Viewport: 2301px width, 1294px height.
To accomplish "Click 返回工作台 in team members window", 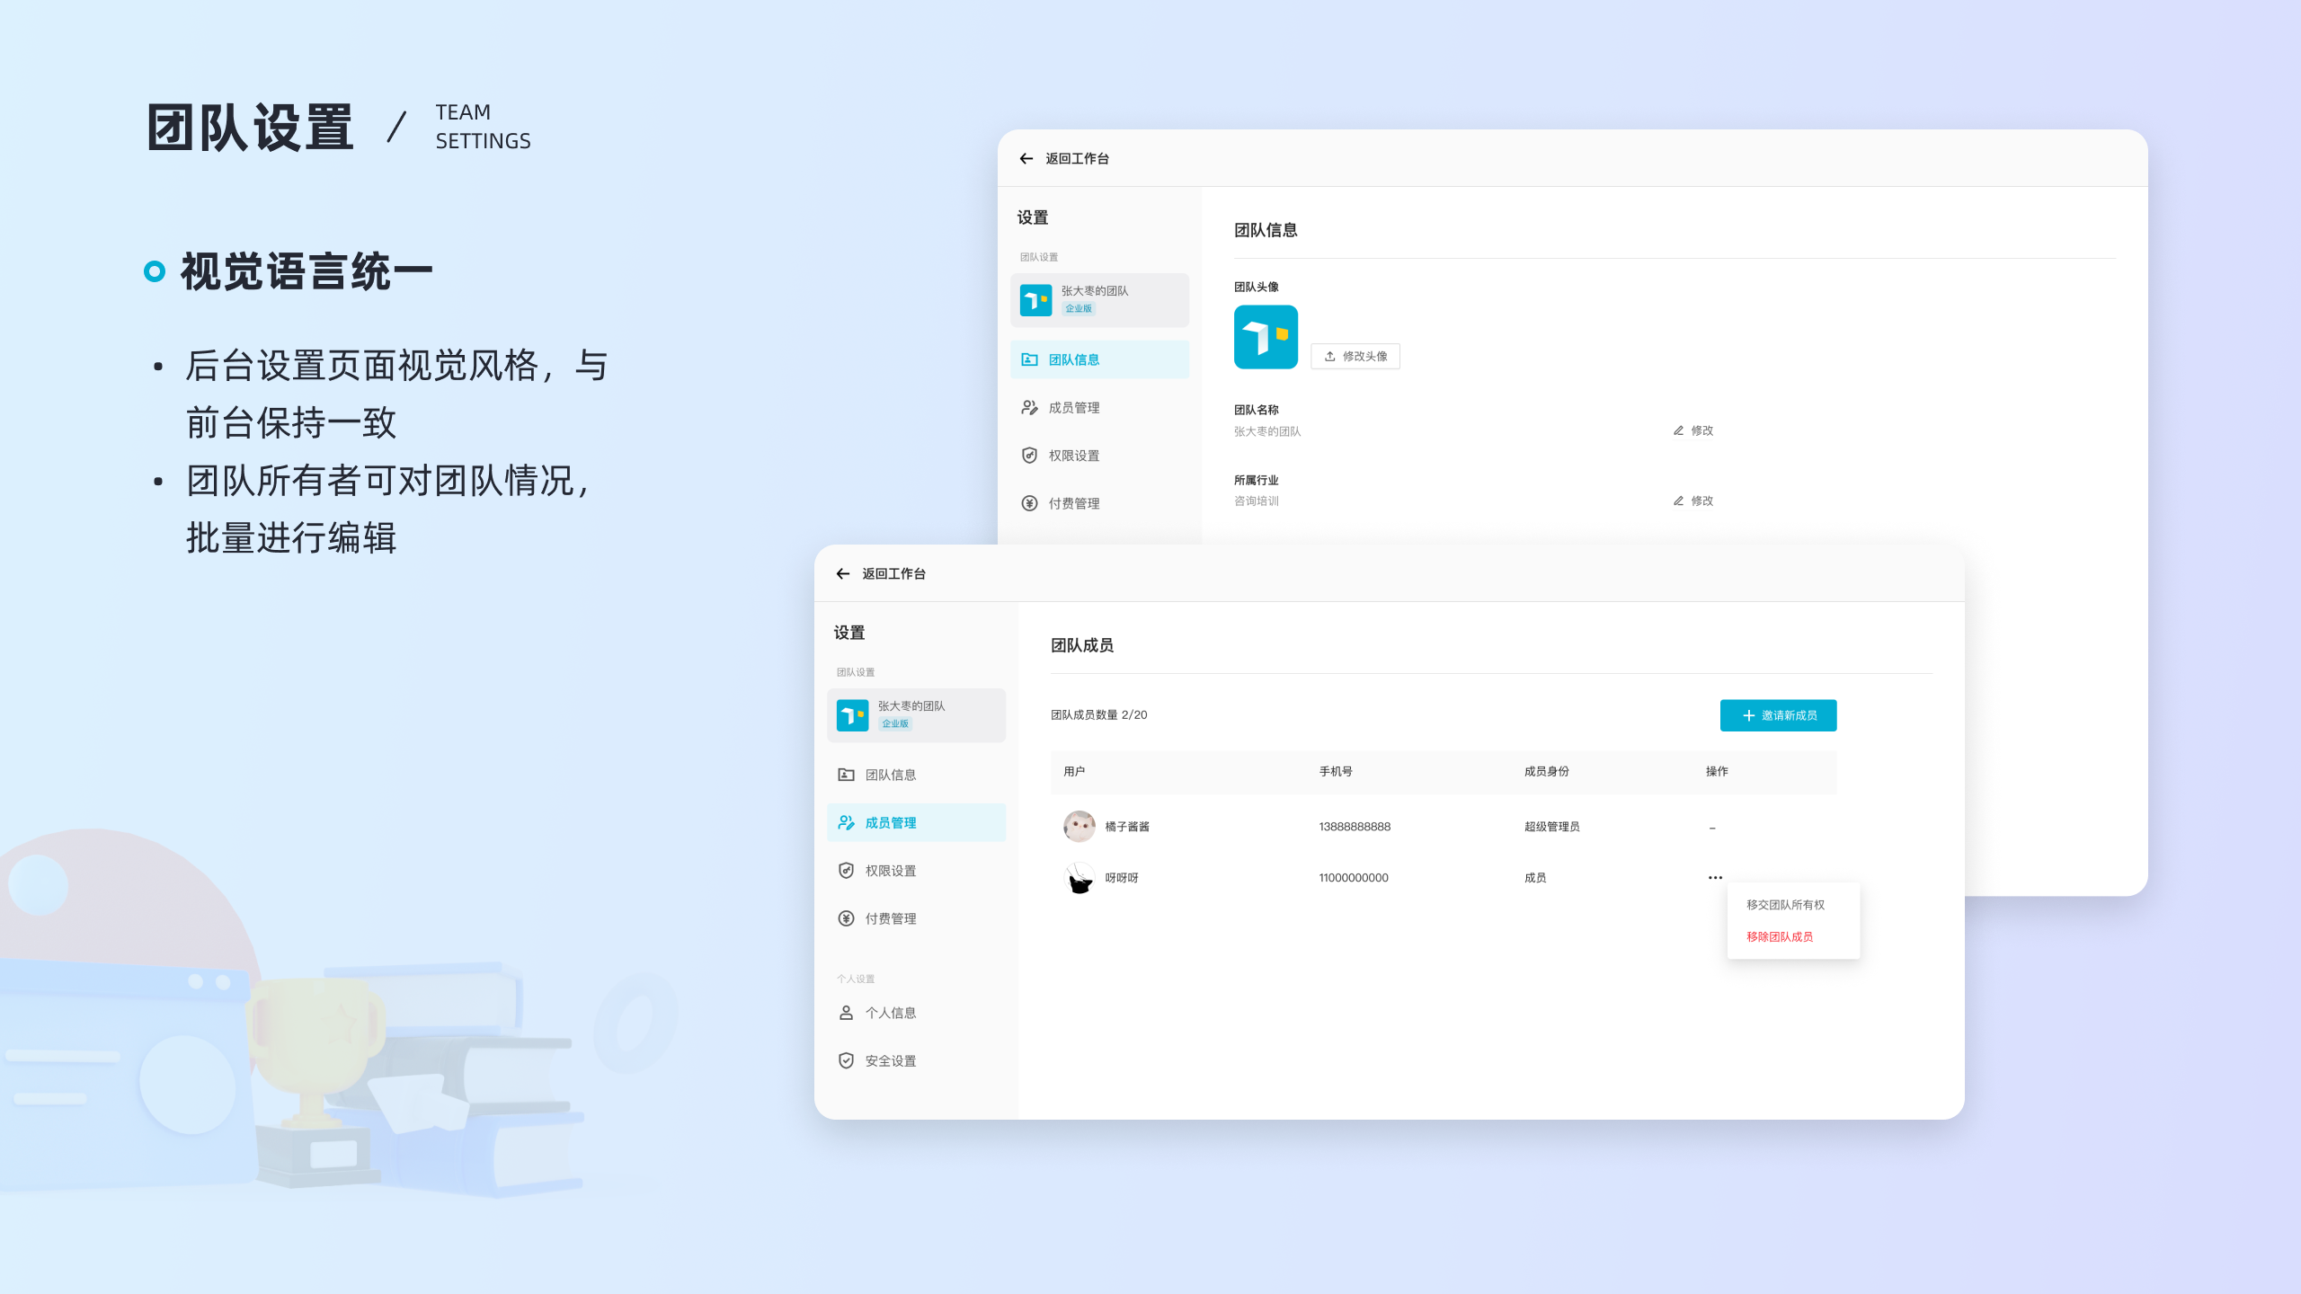I will pyautogui.click(x=893, y=574).
